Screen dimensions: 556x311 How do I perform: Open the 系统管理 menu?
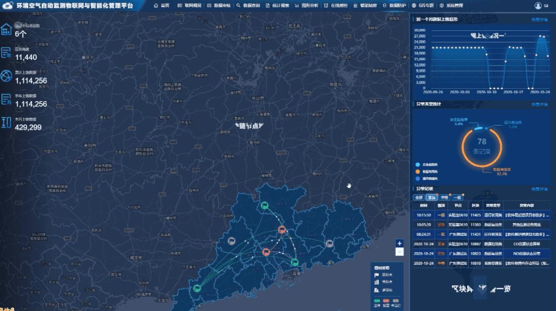coord(451,5)
